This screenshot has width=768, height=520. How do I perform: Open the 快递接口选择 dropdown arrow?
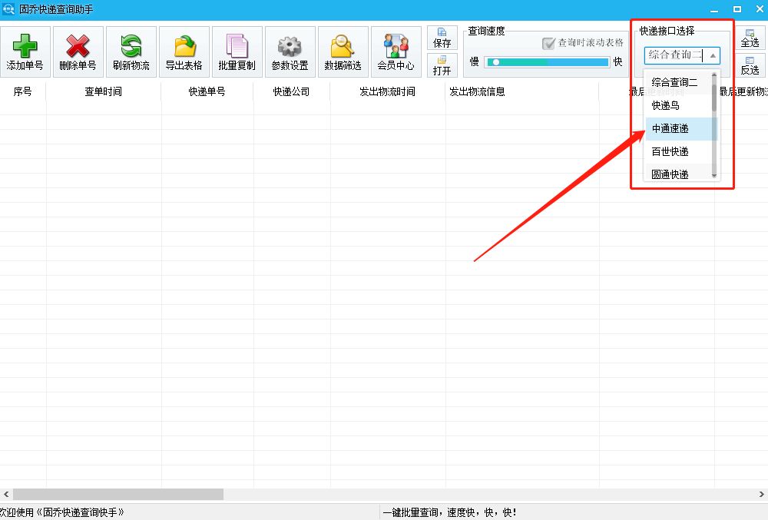(x=714, y=55)
